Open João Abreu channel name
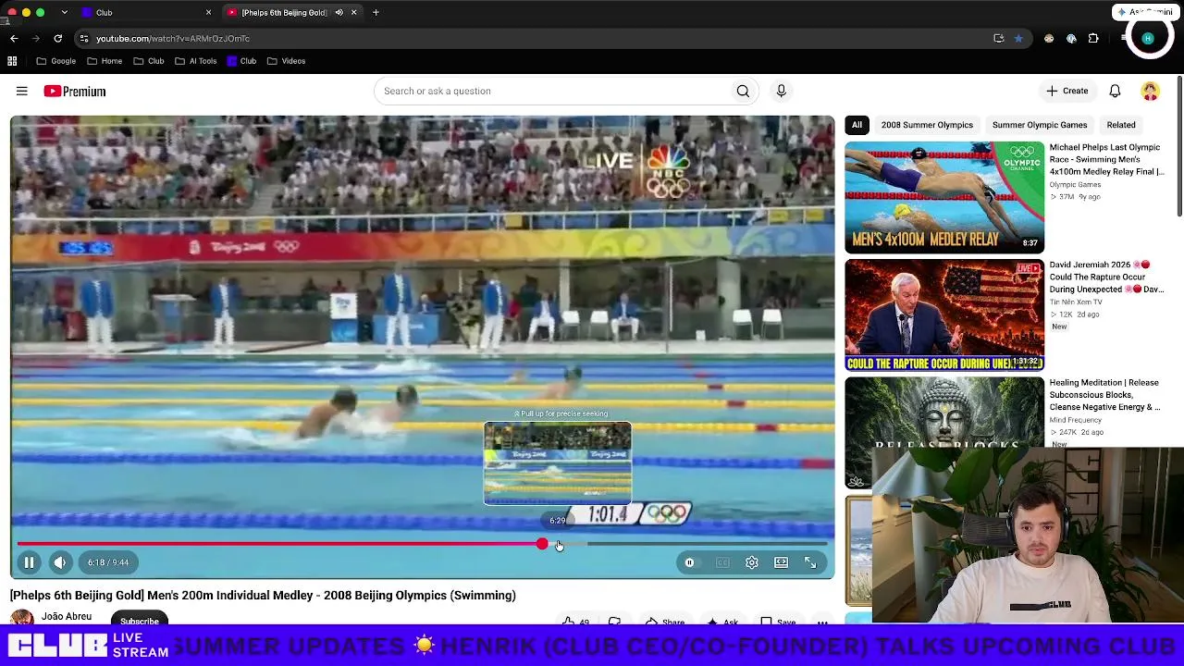This screenshot has width=1184, height=666. pyautogui.click(x=67, y=616)
